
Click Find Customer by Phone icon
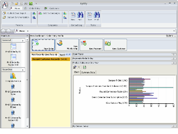[13, 100]
